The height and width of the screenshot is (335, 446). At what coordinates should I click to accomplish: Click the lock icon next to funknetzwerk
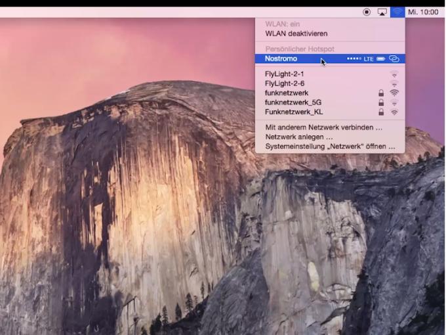pyautogui.click(x=381, y=93)
